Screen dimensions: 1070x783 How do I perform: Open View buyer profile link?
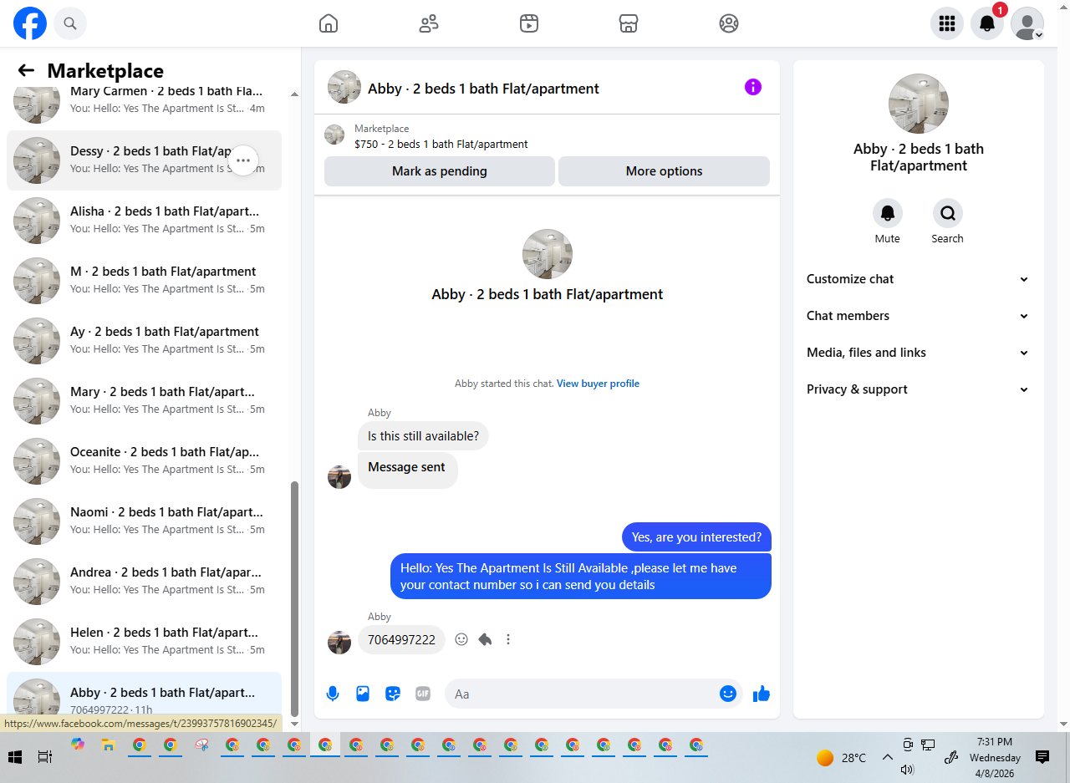tap(598, 384)
